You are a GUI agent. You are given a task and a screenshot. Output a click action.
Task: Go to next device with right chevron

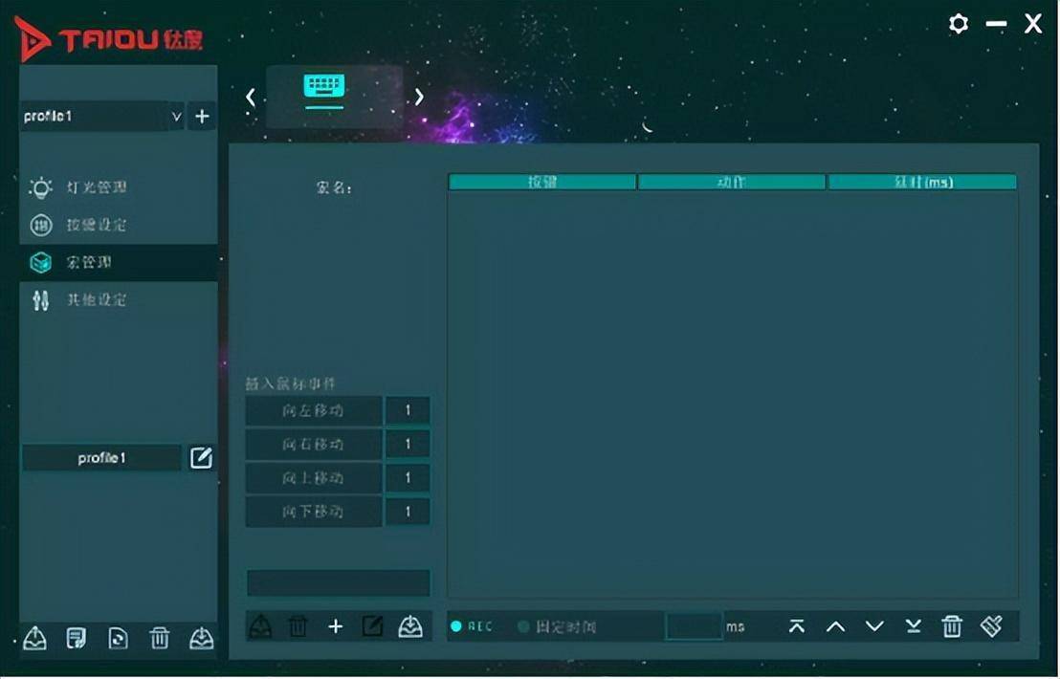click(x=419, y=97)
